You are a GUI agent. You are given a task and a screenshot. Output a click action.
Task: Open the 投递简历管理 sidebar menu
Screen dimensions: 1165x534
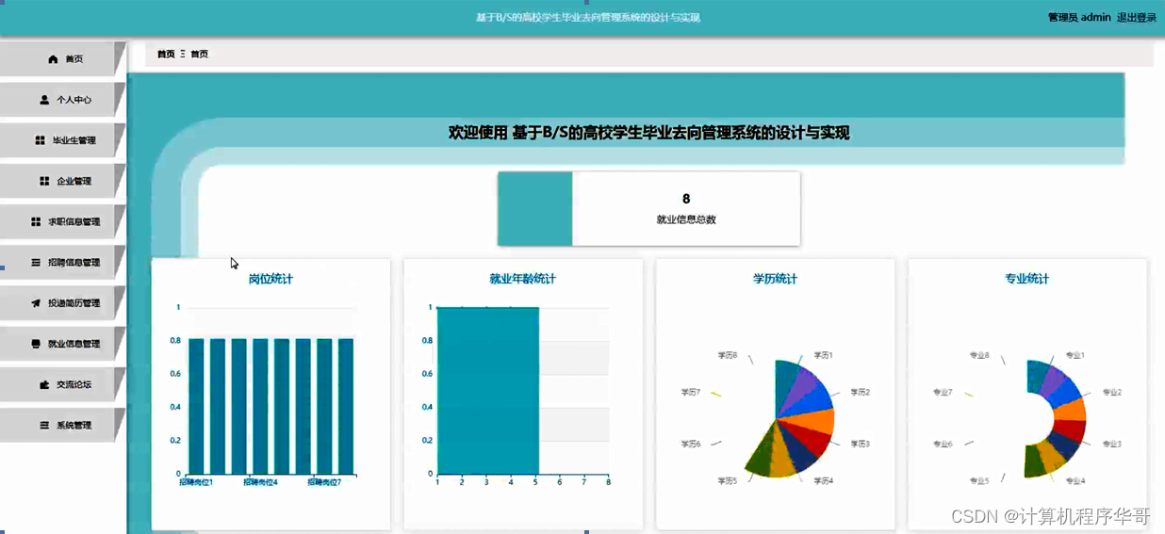pos(62,303)
